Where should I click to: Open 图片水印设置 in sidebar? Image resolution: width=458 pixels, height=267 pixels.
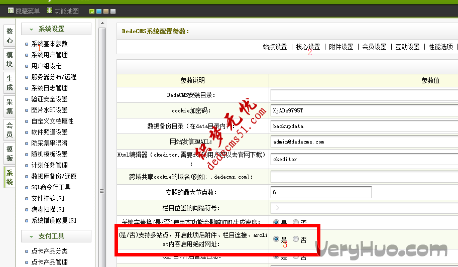coord(49,110)
